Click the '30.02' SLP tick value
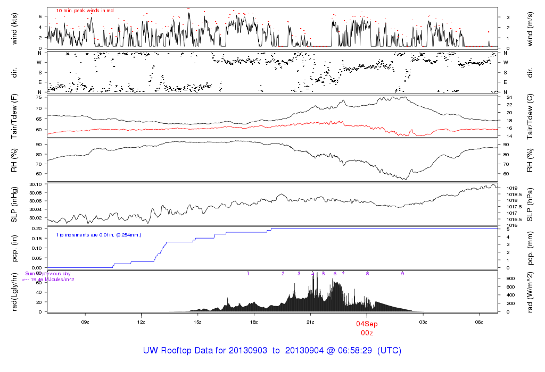 36,218
